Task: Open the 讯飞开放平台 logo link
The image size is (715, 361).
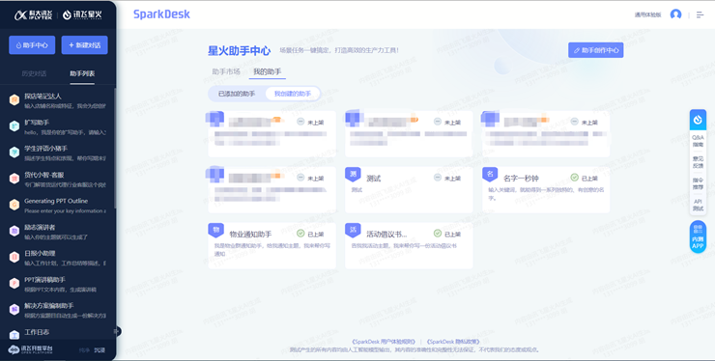Action: click(x=31, y=349)
